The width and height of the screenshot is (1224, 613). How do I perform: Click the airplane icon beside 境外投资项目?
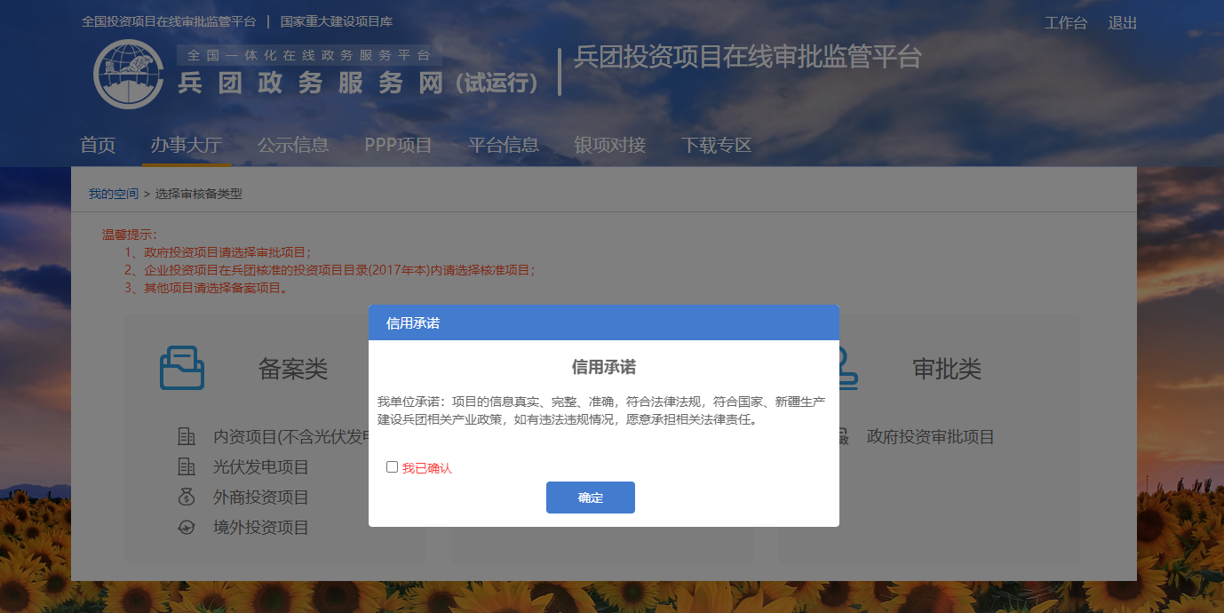click(187, 528)
